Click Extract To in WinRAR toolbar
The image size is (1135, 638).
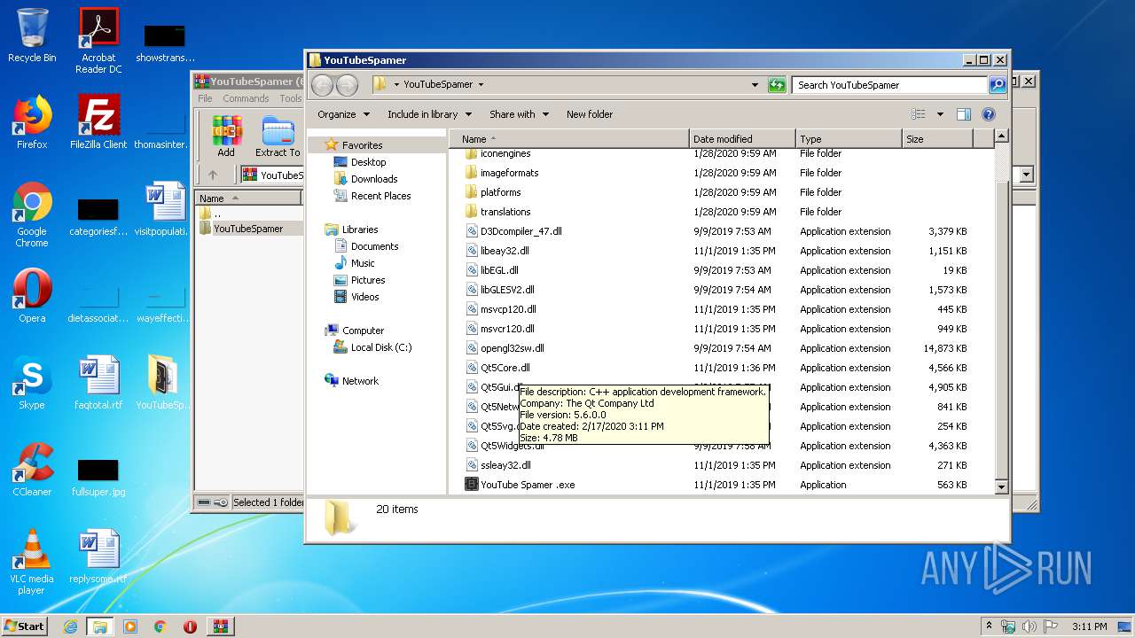(x=278, y=136)
